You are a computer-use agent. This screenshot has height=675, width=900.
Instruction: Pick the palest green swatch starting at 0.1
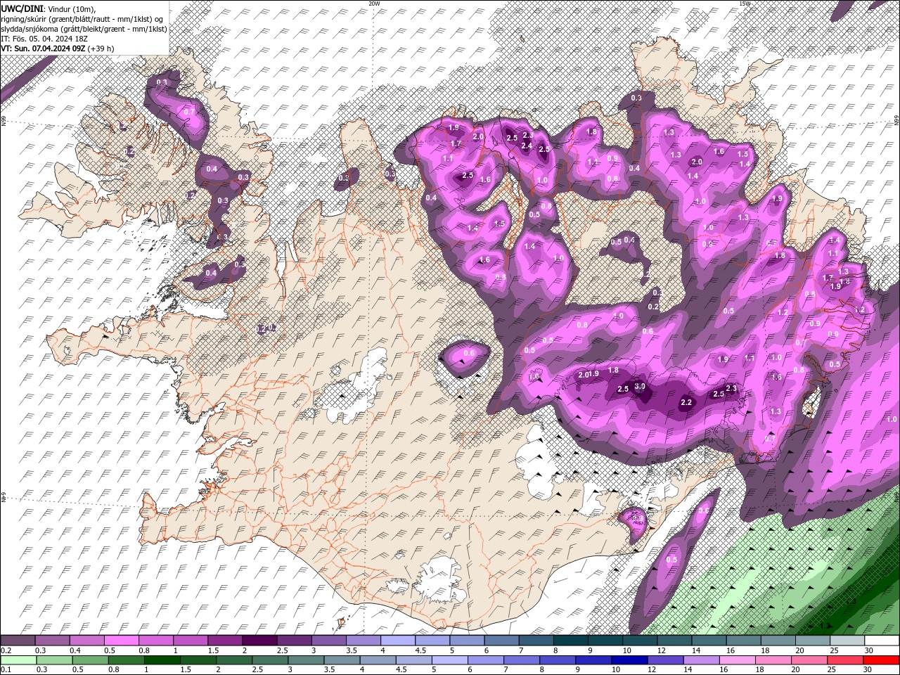18,660
